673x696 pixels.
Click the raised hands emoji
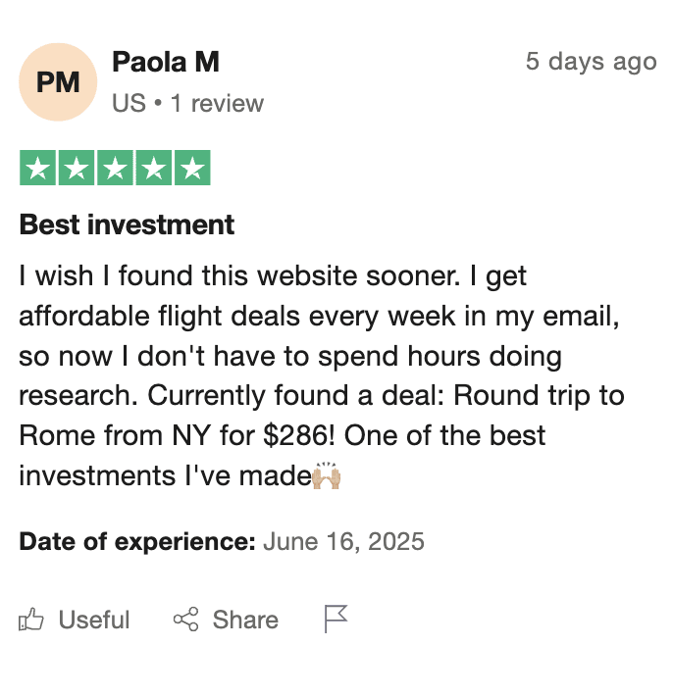[327, 475]
